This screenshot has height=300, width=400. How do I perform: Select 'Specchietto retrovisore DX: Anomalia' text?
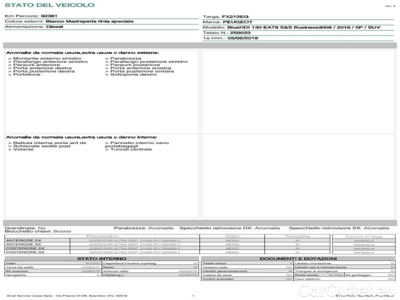[x=230, y=228]
